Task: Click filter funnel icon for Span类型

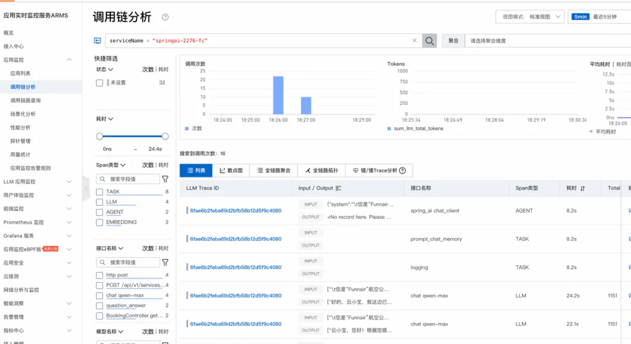Action: point(165,179)
